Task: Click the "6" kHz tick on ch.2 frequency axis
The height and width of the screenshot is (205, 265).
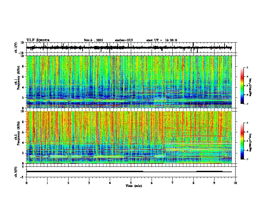Action: pyautogui.click(x=23, y=132)
